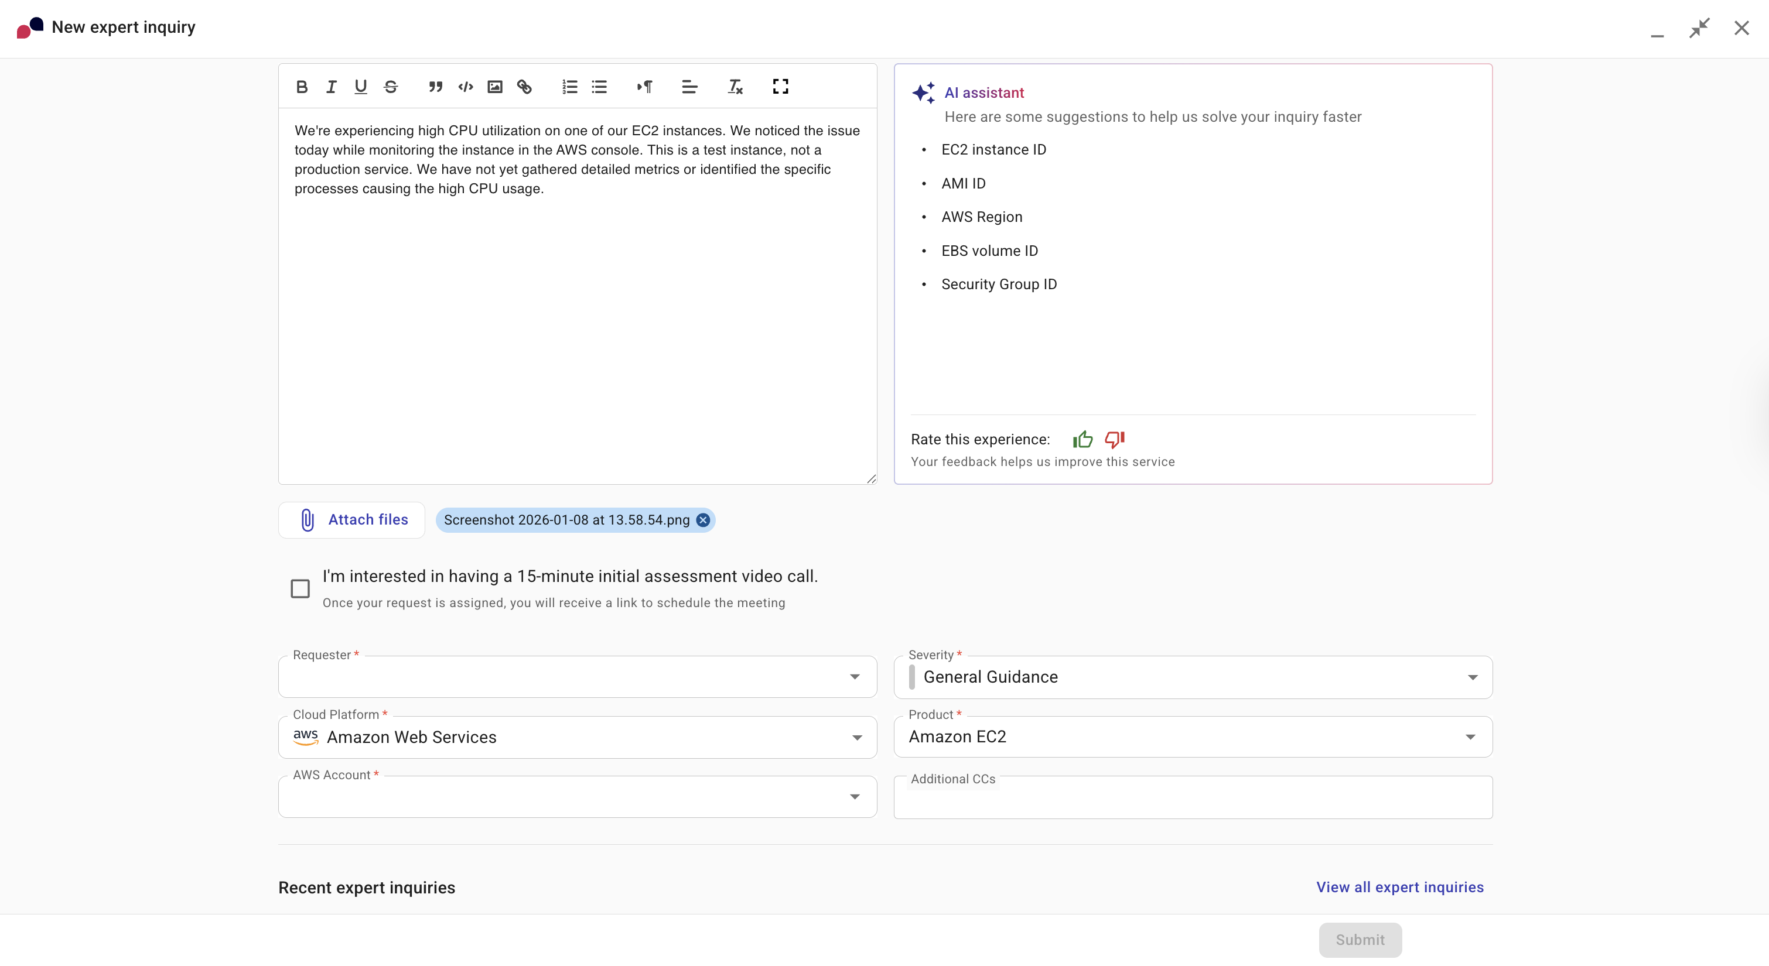The height and width of the screenshot is (966, 1769).
Task: Open Severity dropdown showing General Guidance
Action: tap(1192, 677)
